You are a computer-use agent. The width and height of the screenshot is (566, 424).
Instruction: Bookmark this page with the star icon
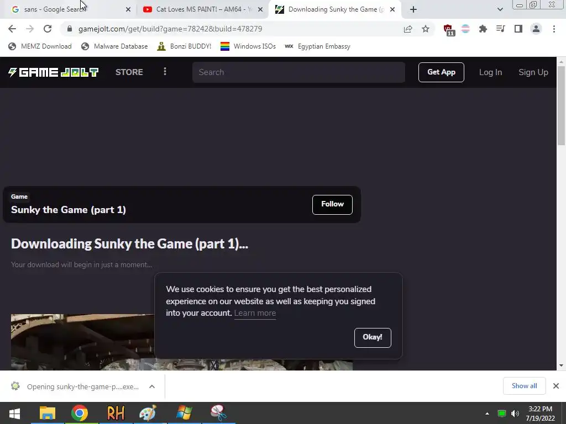pos(426,29)
